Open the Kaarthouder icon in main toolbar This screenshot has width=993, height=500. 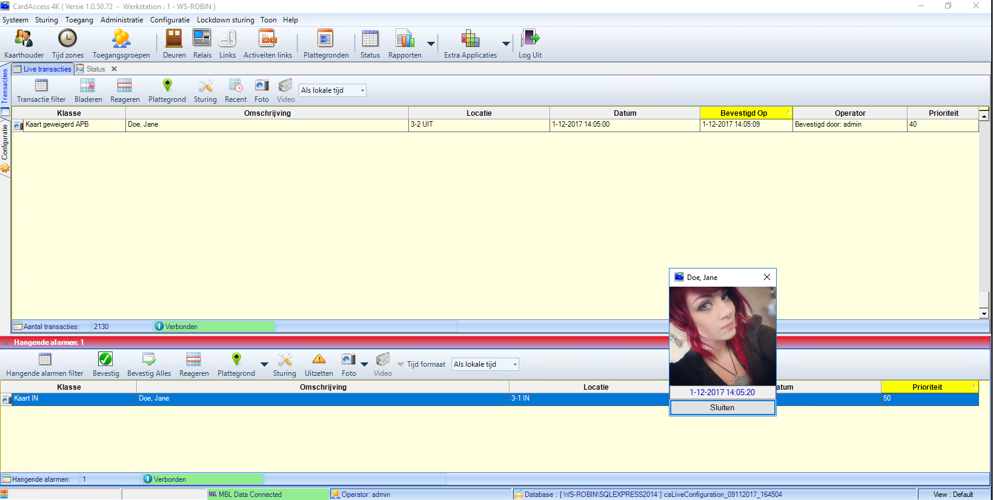pos(24,39)
